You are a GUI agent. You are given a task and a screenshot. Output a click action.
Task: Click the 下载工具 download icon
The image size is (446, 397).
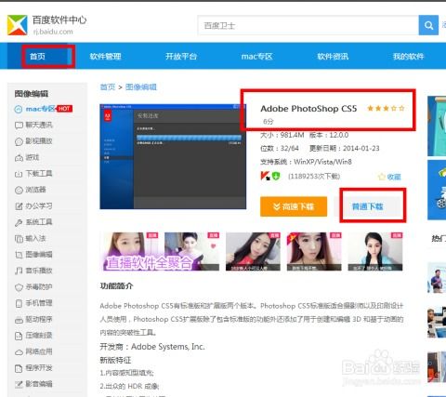19,174
